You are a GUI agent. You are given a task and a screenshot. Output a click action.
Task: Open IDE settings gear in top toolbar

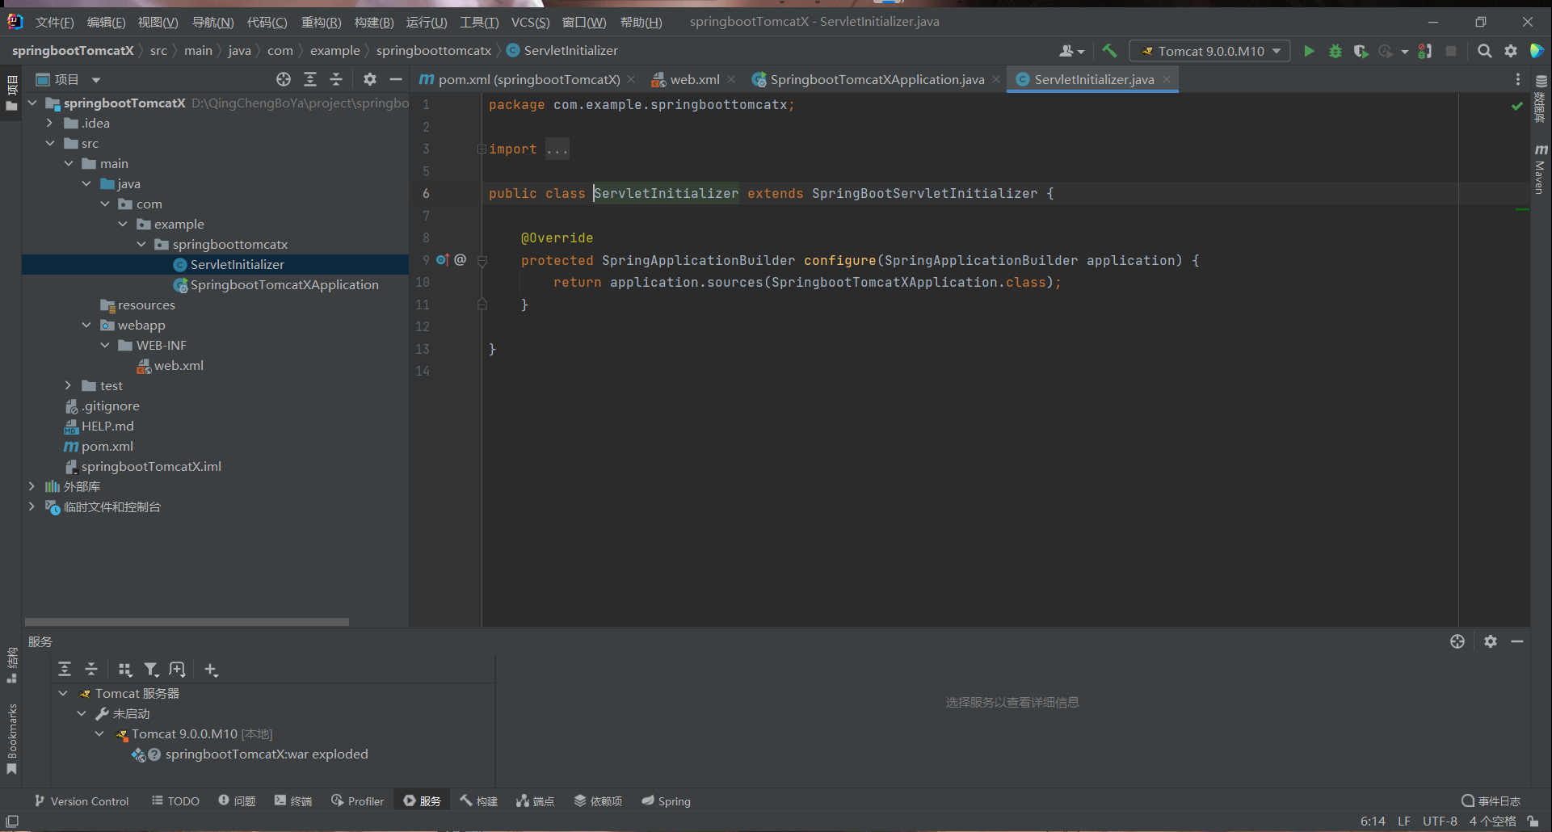pyautogui.click(x=1511, y=51)
